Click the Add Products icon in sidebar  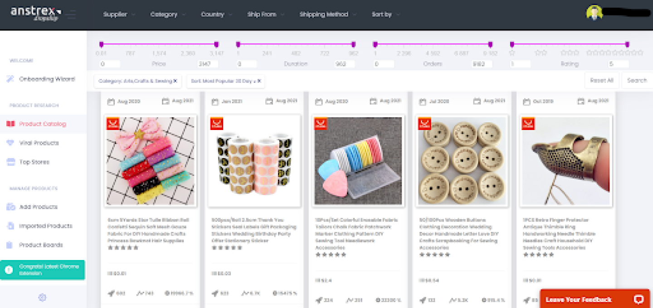[x=10, y=207]
